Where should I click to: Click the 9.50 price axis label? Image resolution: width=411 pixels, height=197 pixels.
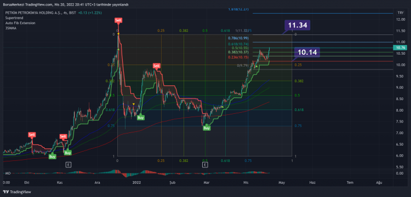point(400,77)
